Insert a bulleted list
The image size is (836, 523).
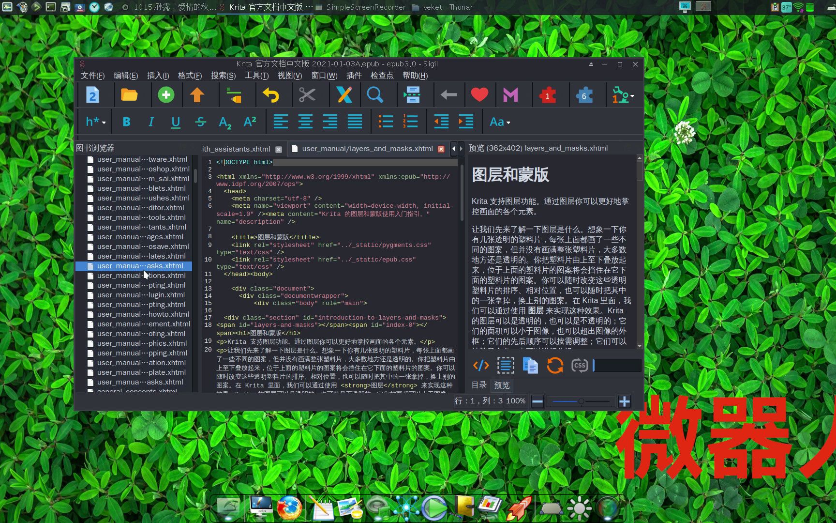click(386, 122)
